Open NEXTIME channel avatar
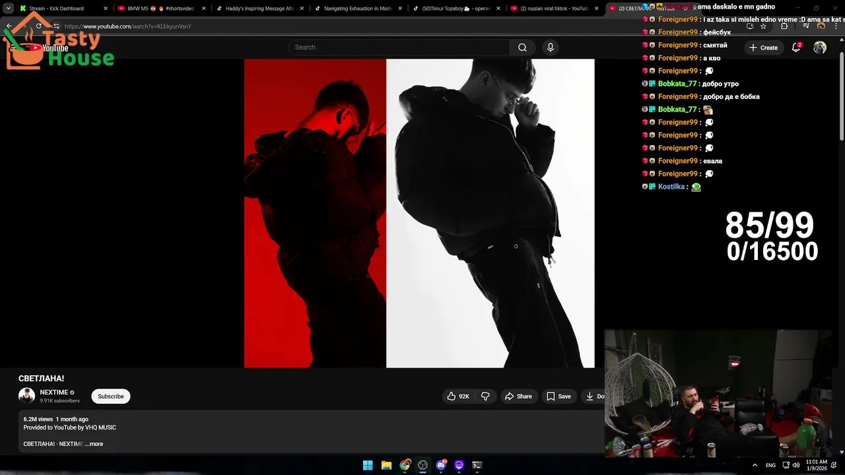The height and width of the screenshot is (475, 845). (x=26, y=396)
